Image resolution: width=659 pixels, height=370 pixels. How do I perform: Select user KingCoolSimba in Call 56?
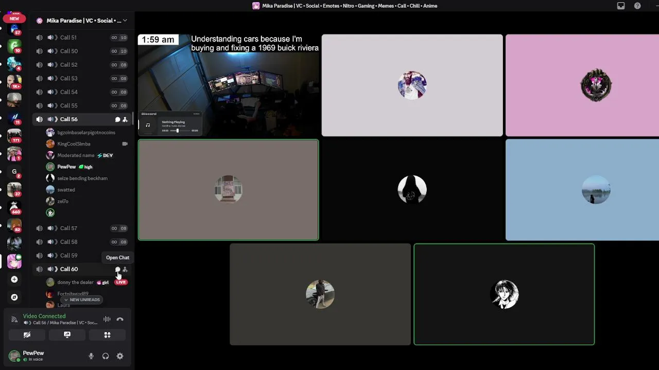[x=88, y=144]
